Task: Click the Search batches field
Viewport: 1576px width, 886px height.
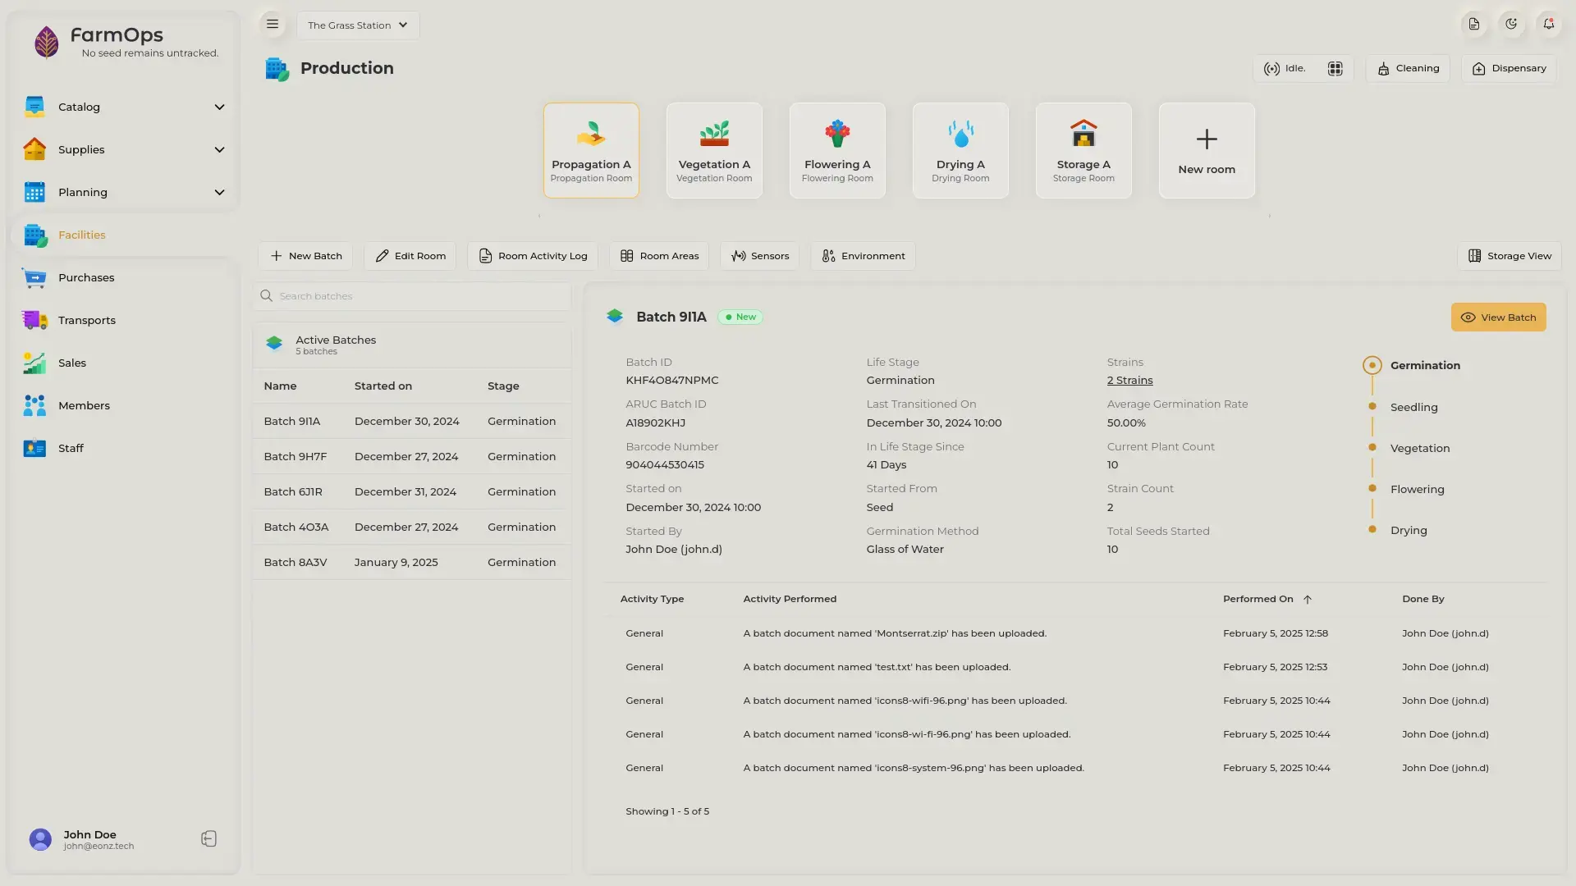Action: click(x=412, y=296)
